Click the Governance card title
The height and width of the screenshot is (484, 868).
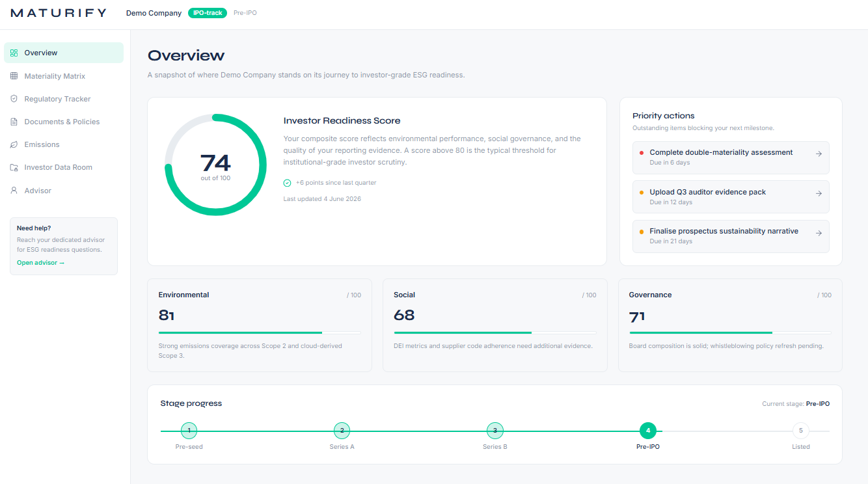point(650,295)
